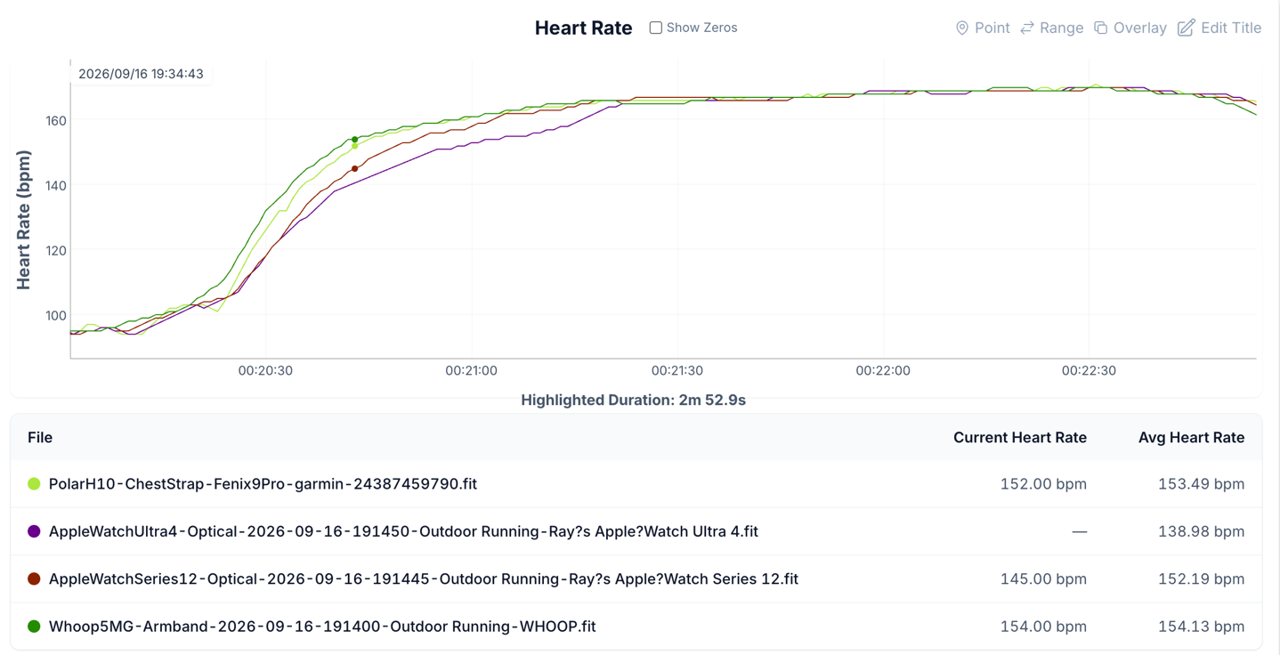The height and width of the screenshot is (655, 1280).
Task: Click the 152.19 bpm average value
Action: tap(1201, 578)
